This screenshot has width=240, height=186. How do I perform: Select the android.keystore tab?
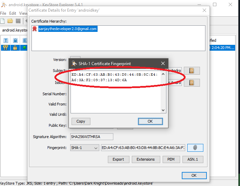[x=15, y=30]
